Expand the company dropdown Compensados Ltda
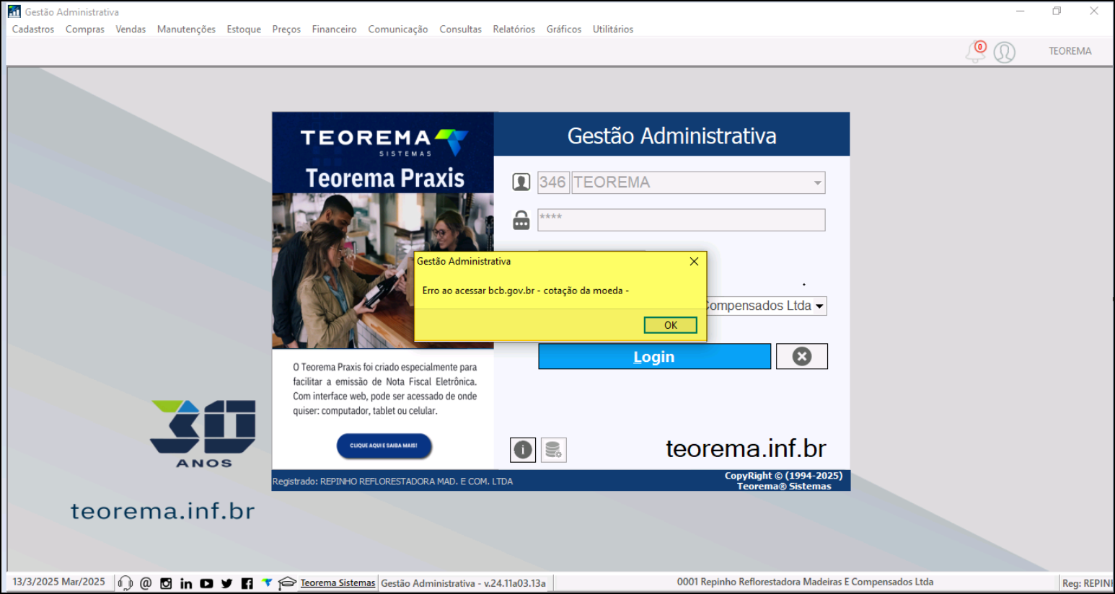This screenshot has width=1115, height=594. (x=819, y=306)
